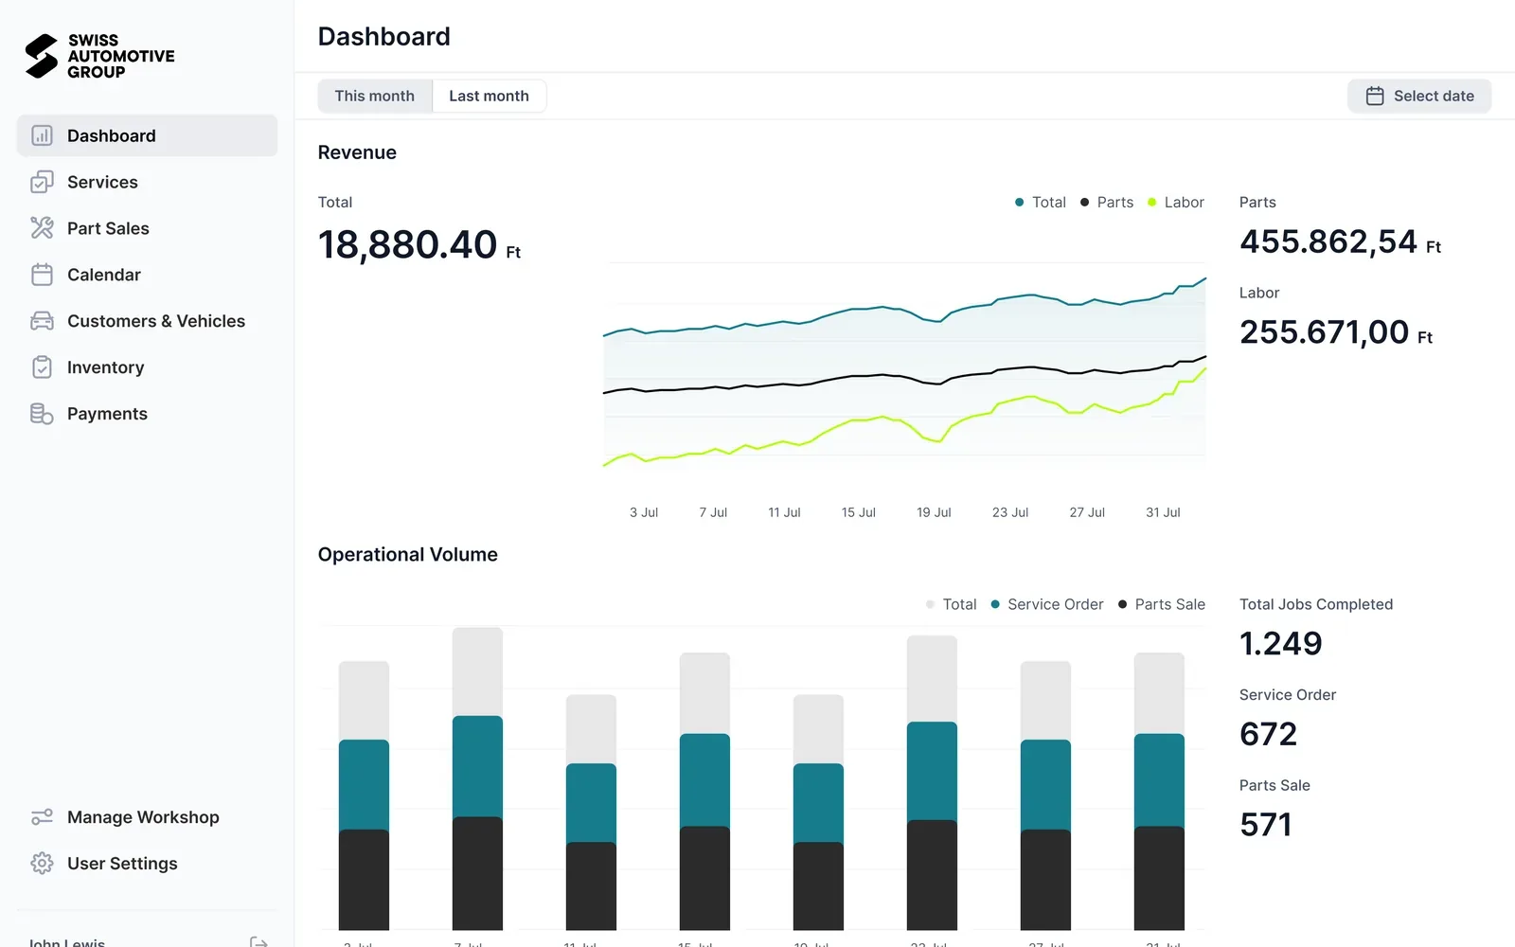The width and height of the screenshot is (1515, 947).
Task: Click the Calendar icon in sidebar
Action: pos(42,275)
